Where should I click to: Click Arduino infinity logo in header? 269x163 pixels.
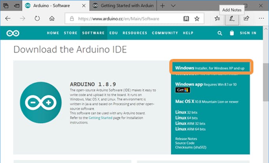tap(13, 33)
